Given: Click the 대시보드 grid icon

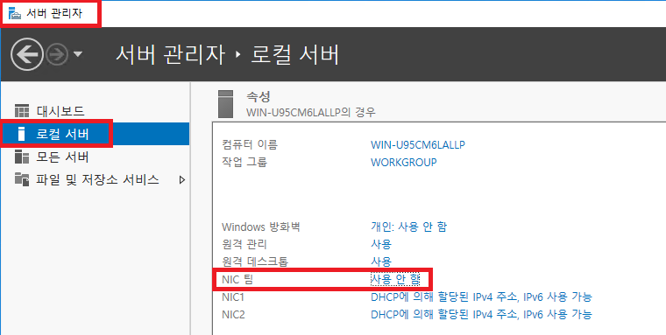Looking at the screenshot, I should (x=22, y=111).
